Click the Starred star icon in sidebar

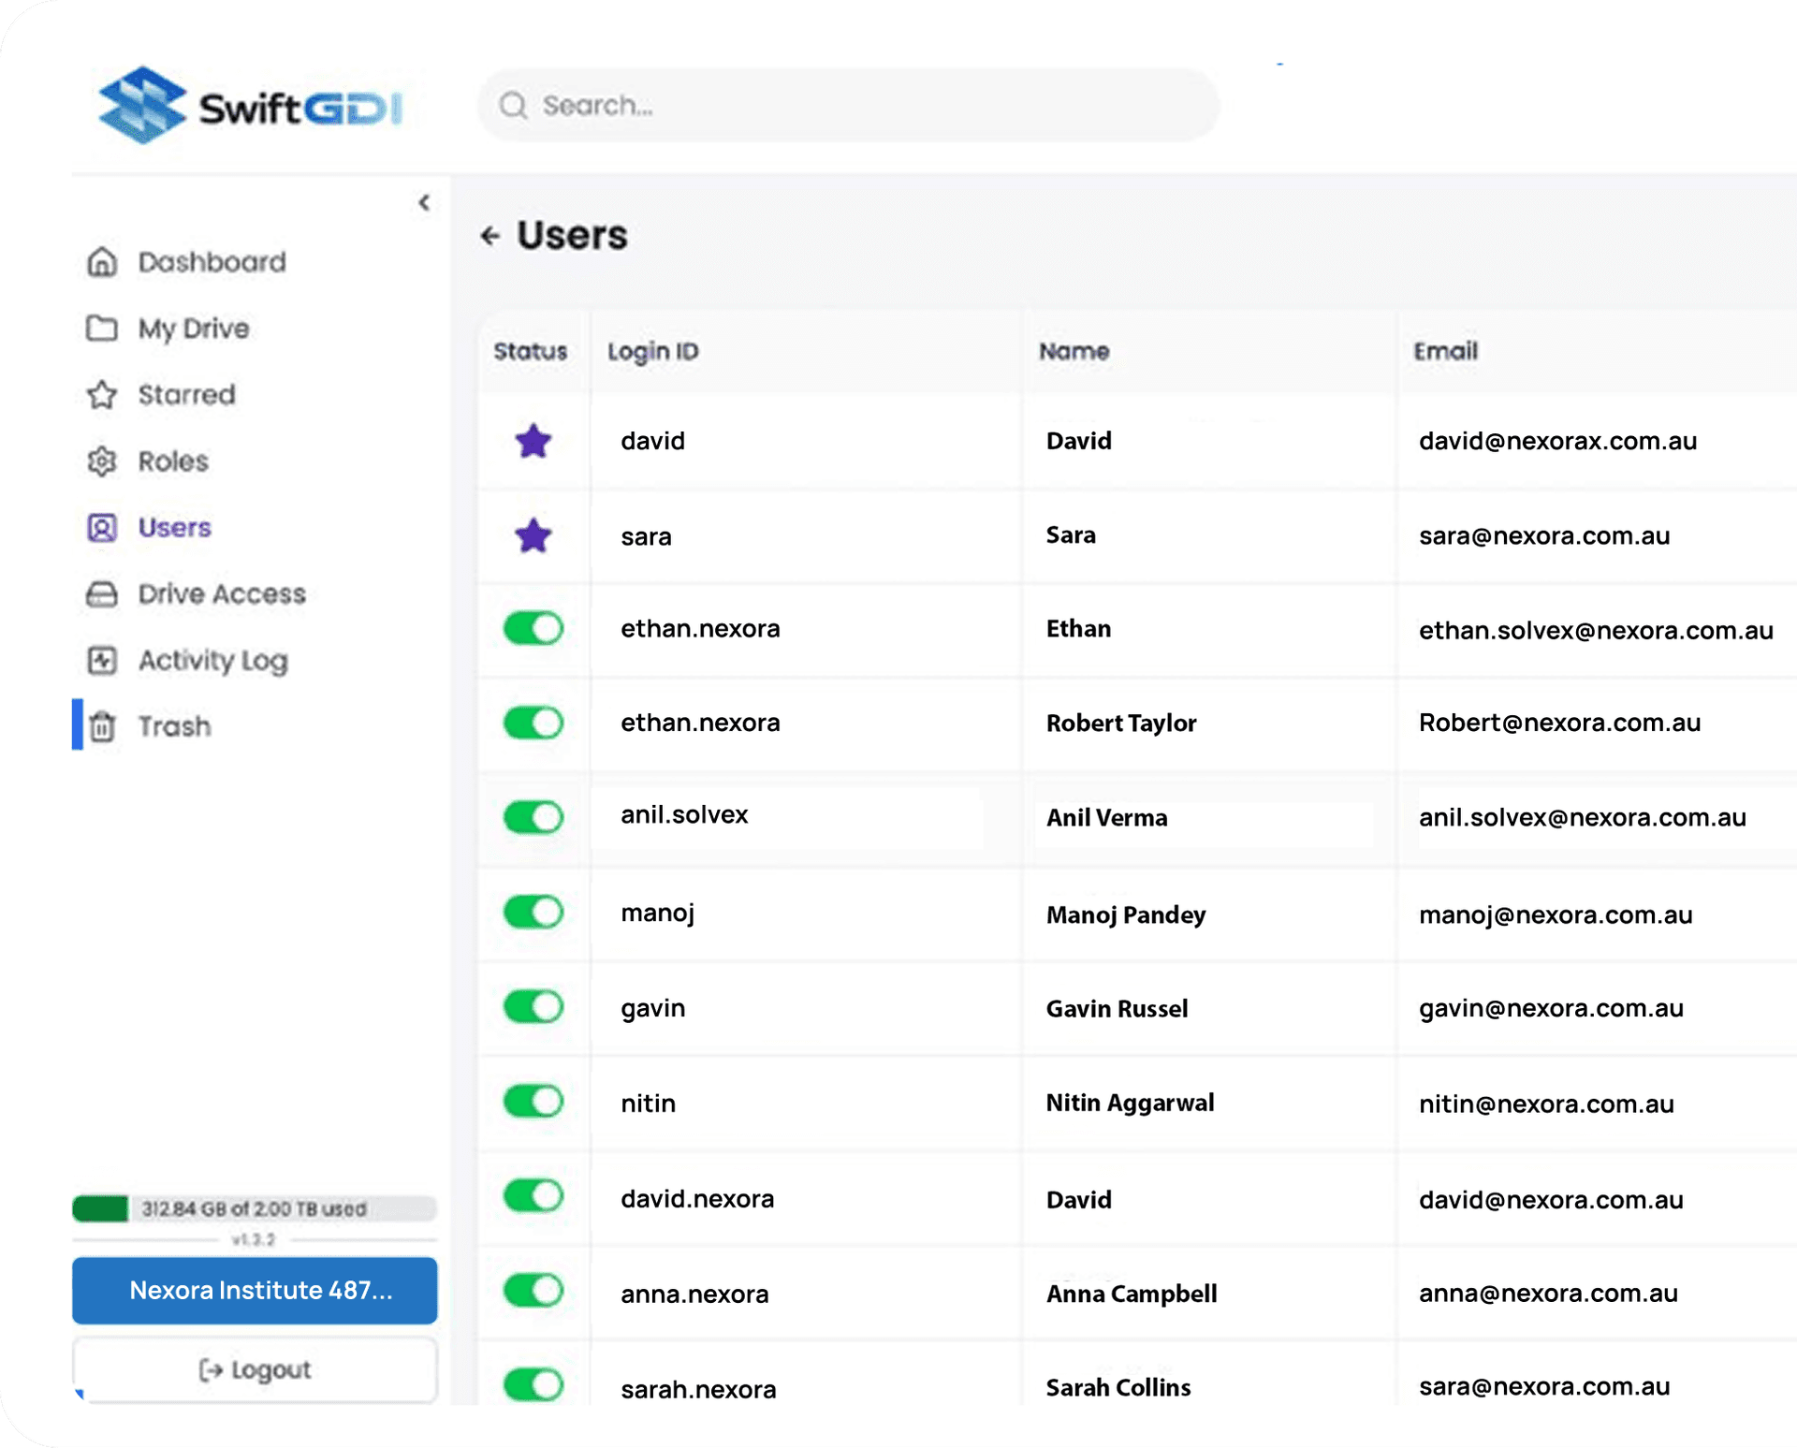[x=102, y=395]
